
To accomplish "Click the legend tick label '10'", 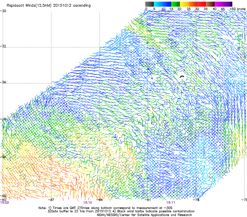I will click(x=163, y=9).
